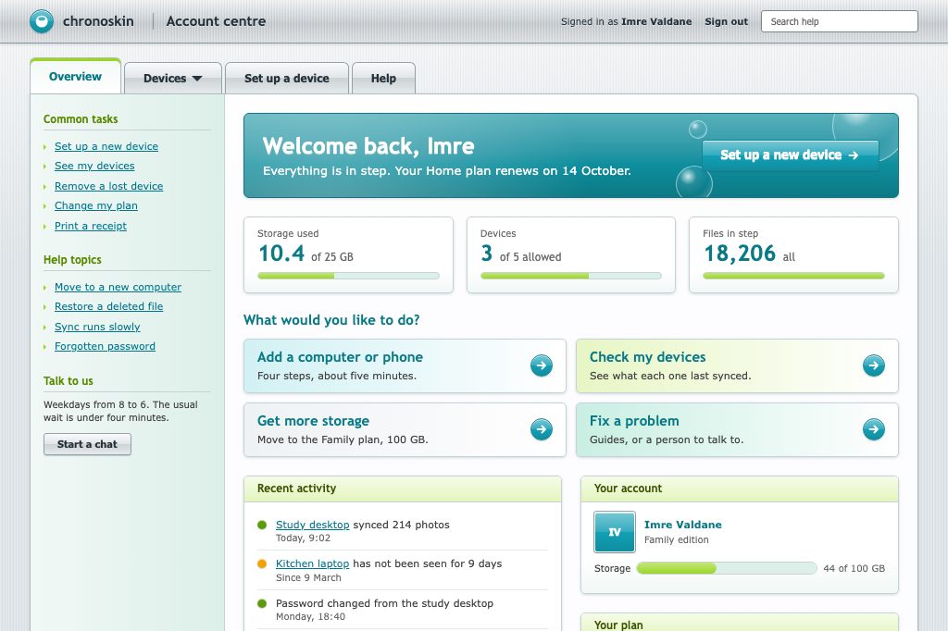Switch to the Overview tab
This screenshot has width=948, height=631.
76,77
